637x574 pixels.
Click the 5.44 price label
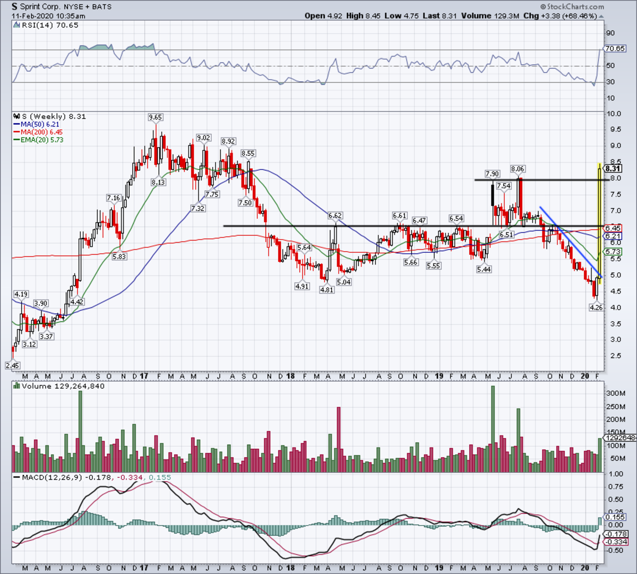click(x=484, y=269)
